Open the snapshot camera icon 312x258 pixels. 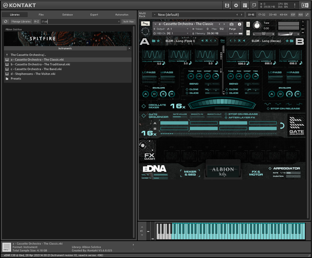pos(231,24)
